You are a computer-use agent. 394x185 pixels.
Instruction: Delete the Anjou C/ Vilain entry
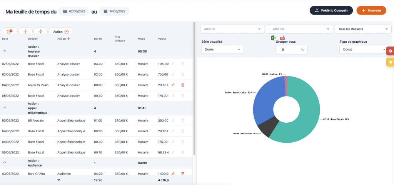coord(183,85)
